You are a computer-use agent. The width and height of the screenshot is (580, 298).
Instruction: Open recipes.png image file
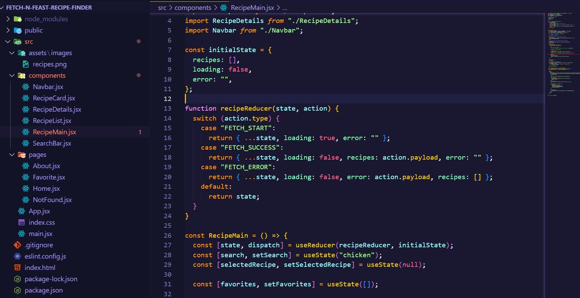[x=49, y=64]
